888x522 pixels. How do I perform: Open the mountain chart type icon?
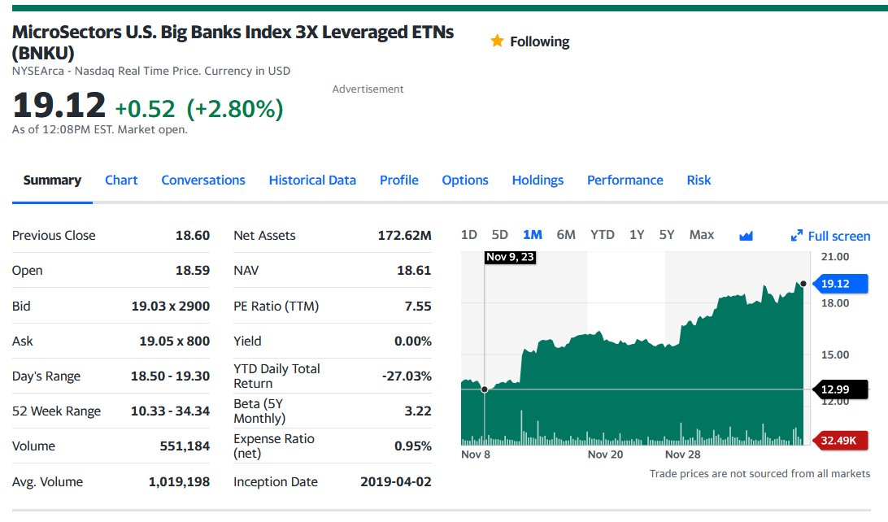coord(746,236)
